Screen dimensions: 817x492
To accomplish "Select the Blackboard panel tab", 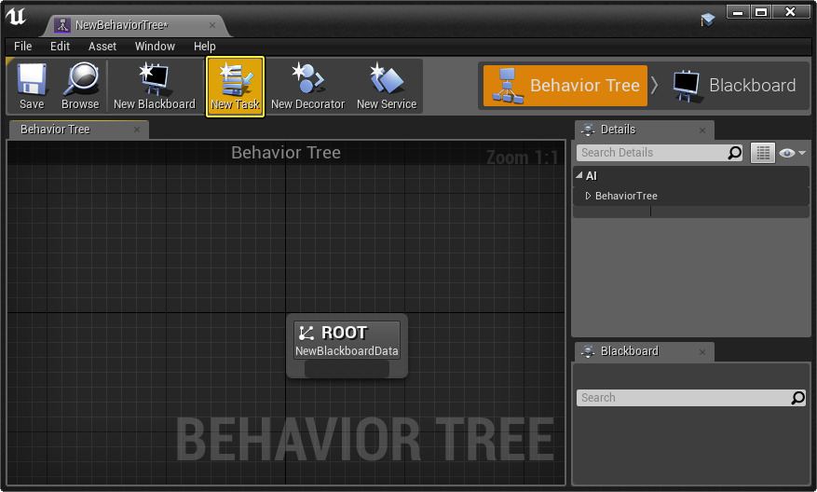I will click(x=629, y=351).
